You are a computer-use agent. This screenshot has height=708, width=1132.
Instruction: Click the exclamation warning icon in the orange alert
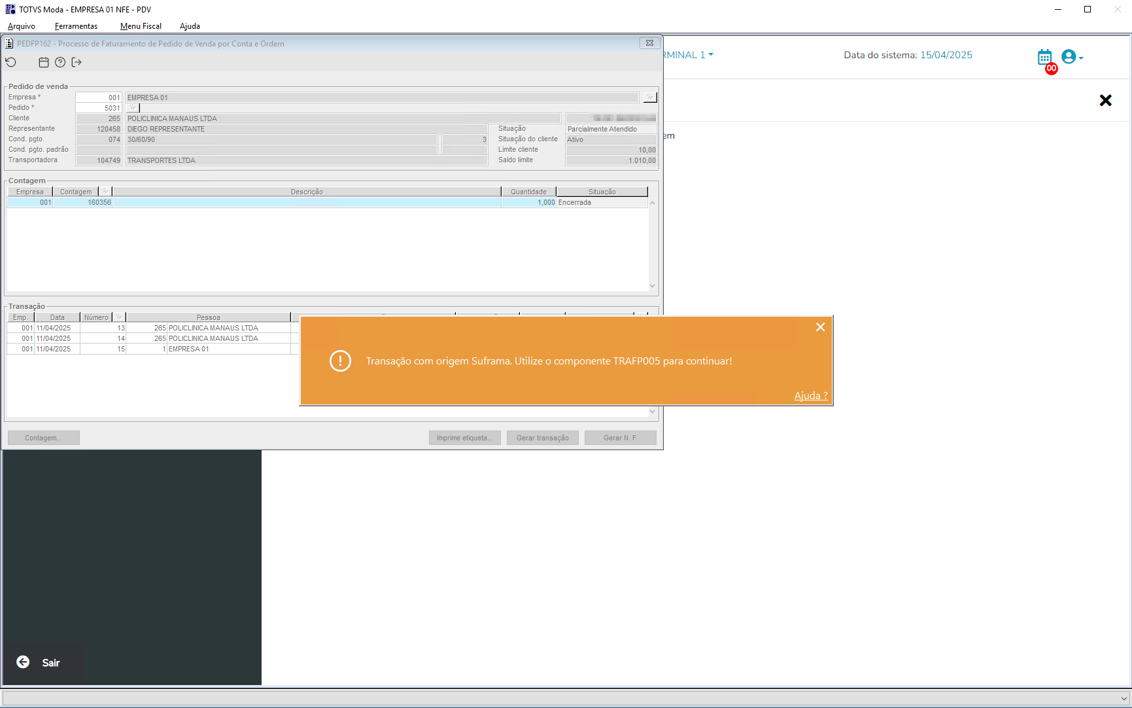(x=340, y=361)
